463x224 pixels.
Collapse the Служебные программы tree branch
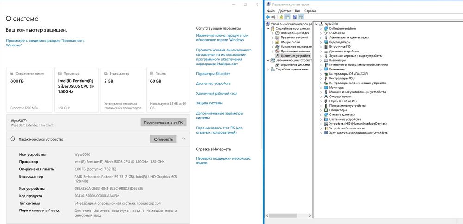coord(268,28)
